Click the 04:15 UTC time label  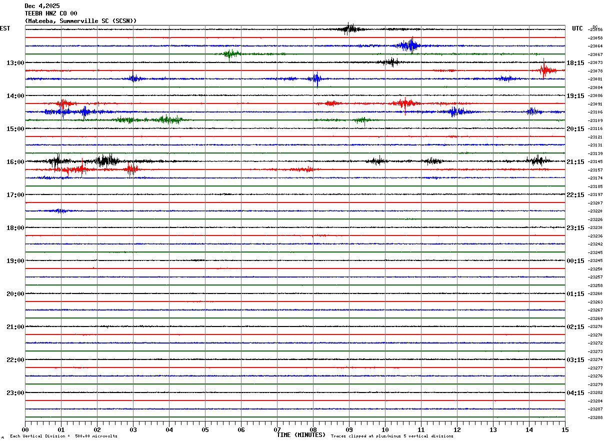tap(575, 393)
